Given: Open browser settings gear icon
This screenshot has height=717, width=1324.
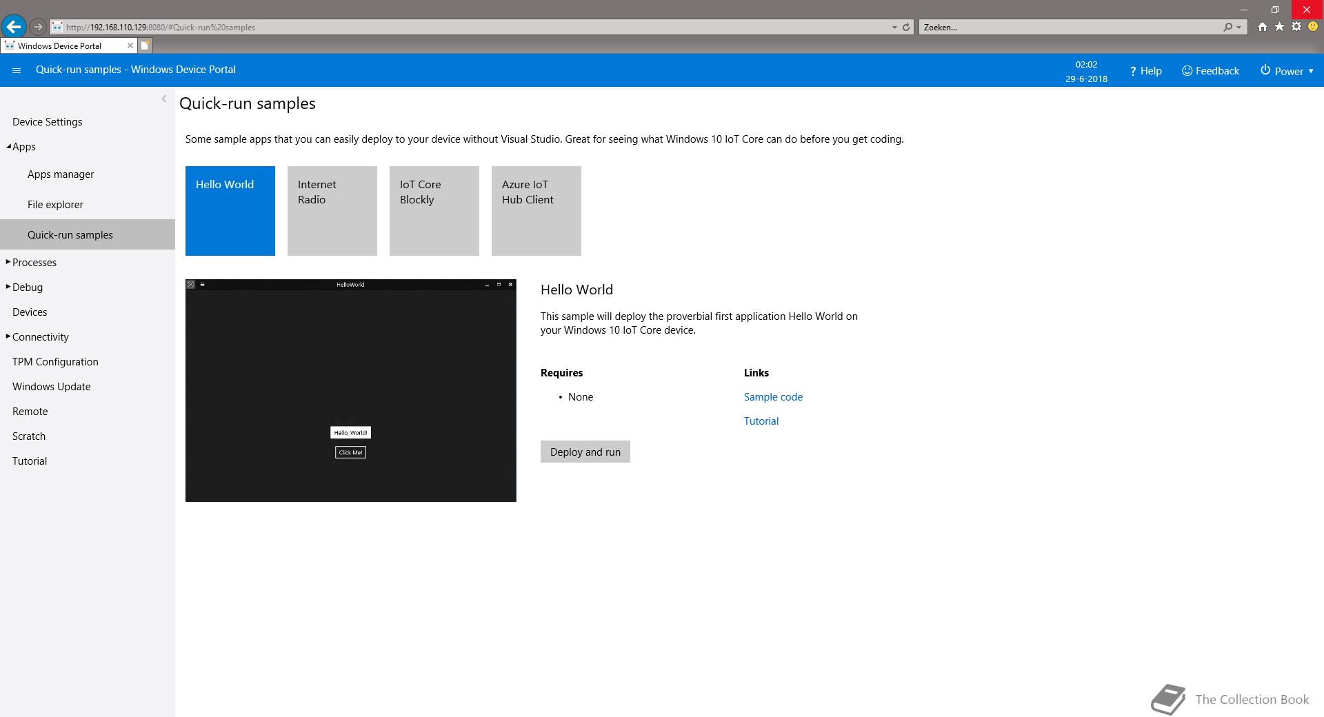Looking at the screenshot, I should tap(1296, 27).
